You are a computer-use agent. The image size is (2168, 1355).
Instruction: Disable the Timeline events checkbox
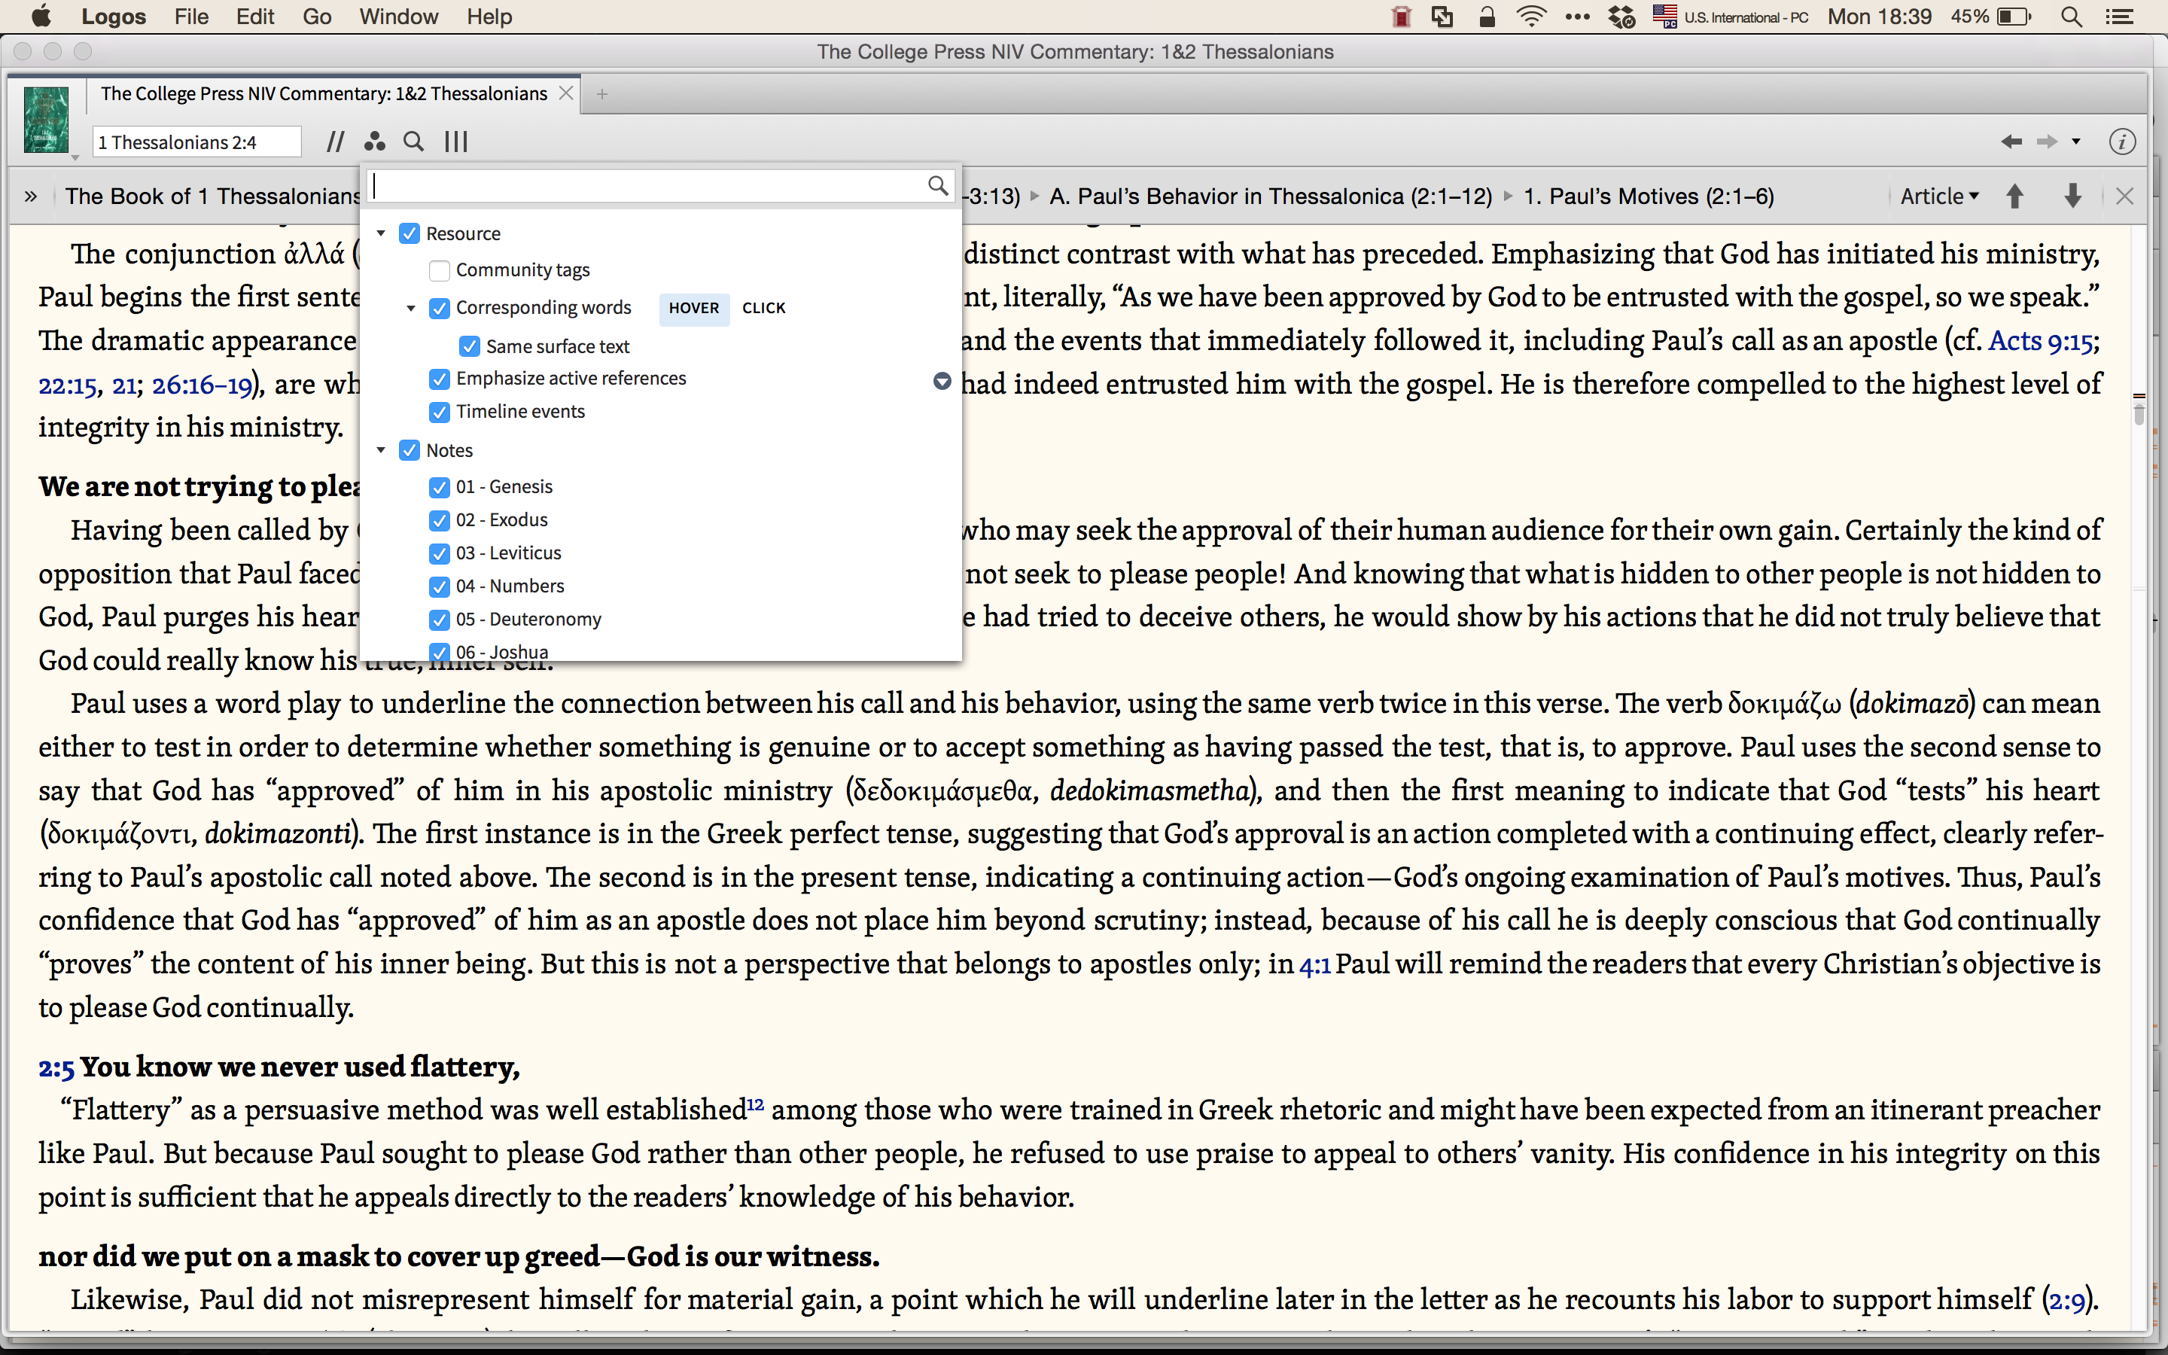point(438,413)
